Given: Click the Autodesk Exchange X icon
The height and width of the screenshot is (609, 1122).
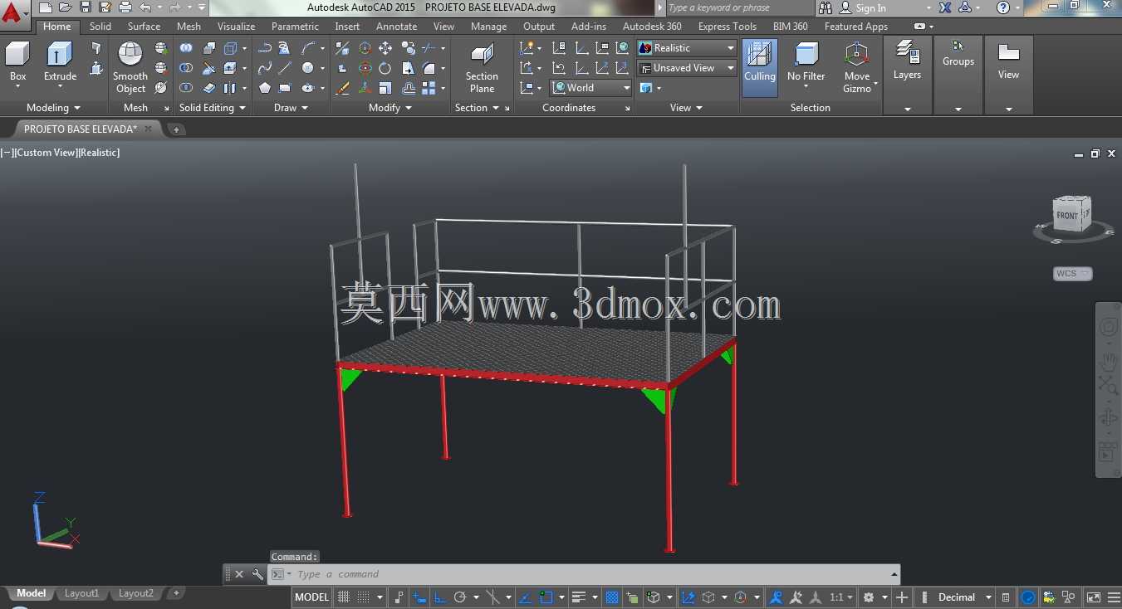Looking at the screenshot, I should pyautogui.click(x=945, y=7).
